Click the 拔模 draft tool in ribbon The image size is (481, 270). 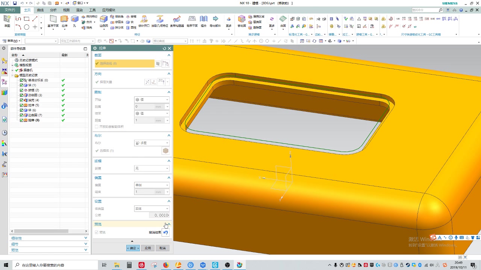coord(131,17)
